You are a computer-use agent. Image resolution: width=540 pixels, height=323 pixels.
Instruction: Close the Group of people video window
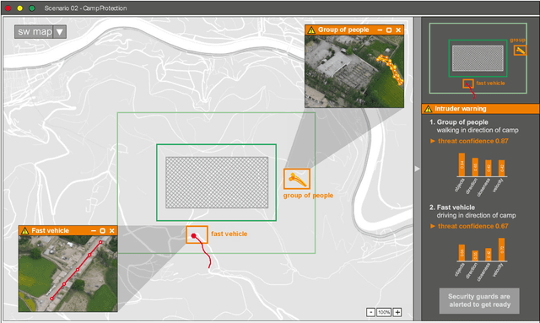398,30
